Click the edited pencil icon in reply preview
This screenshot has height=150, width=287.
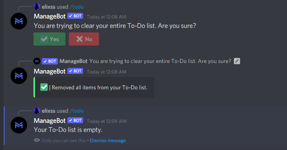pyautogui.click(x=237, y=61)
